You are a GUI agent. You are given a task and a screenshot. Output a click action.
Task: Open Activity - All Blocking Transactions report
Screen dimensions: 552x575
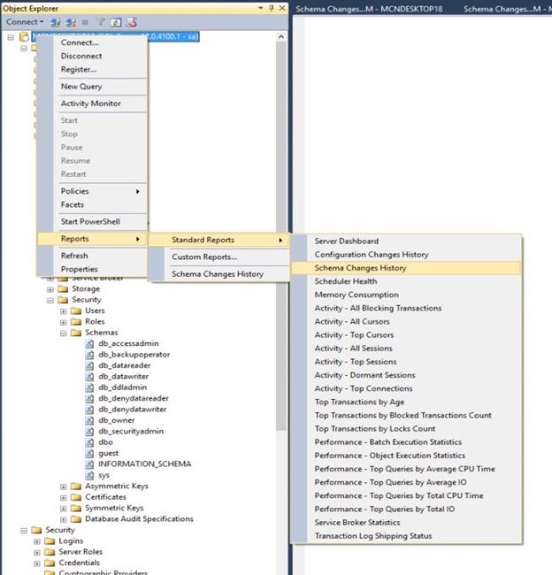click(x=406, y=308)
